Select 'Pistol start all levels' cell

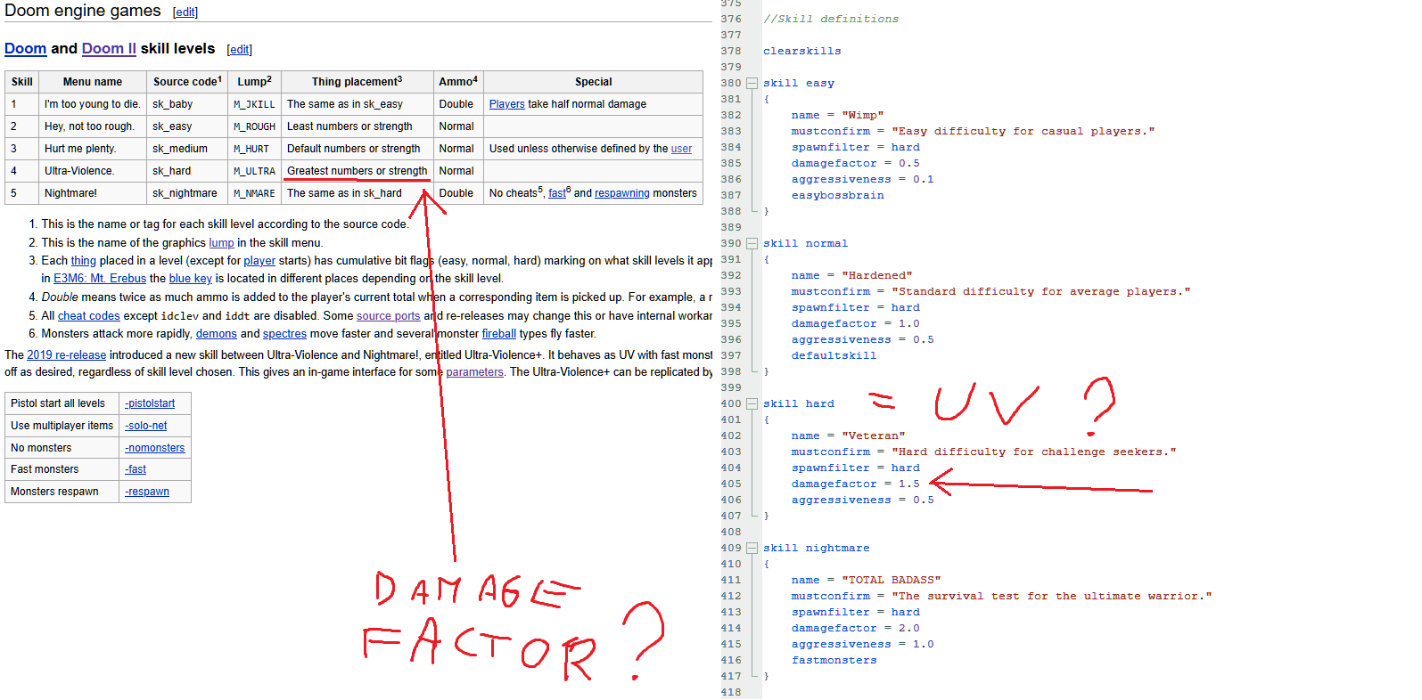point(62,403)
